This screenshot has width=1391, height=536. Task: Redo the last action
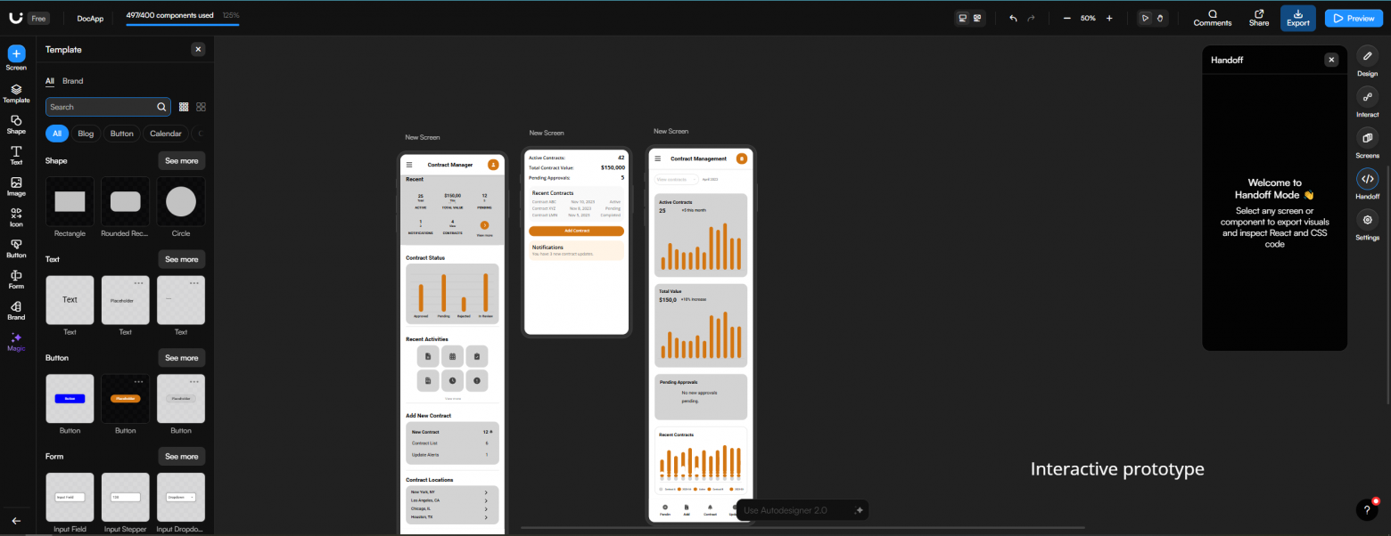pos(1032,18)
